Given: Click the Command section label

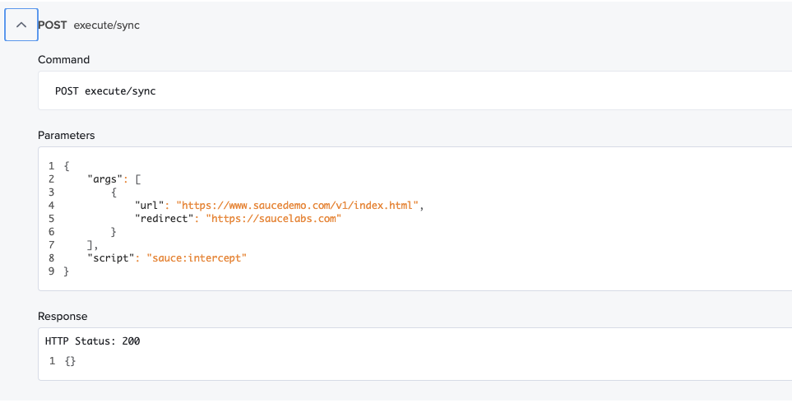Looking at the screenshot, I should pos(63,59).
